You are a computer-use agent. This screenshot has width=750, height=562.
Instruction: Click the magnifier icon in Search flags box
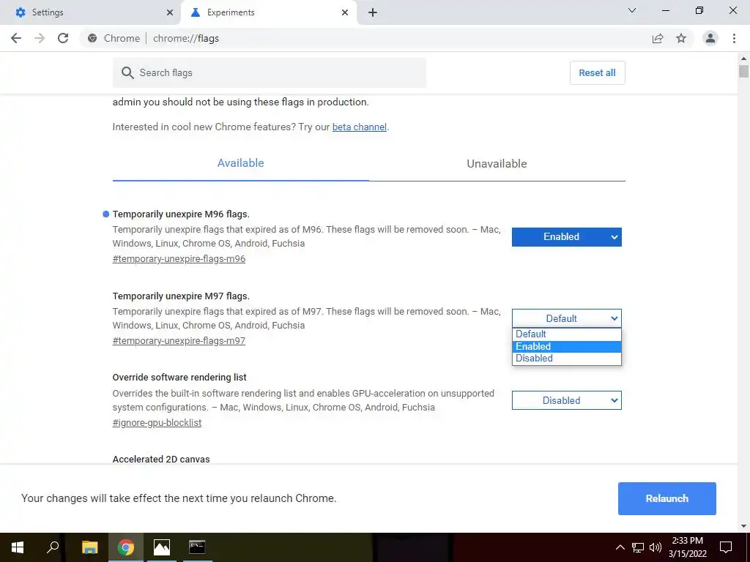click(127, 72)
